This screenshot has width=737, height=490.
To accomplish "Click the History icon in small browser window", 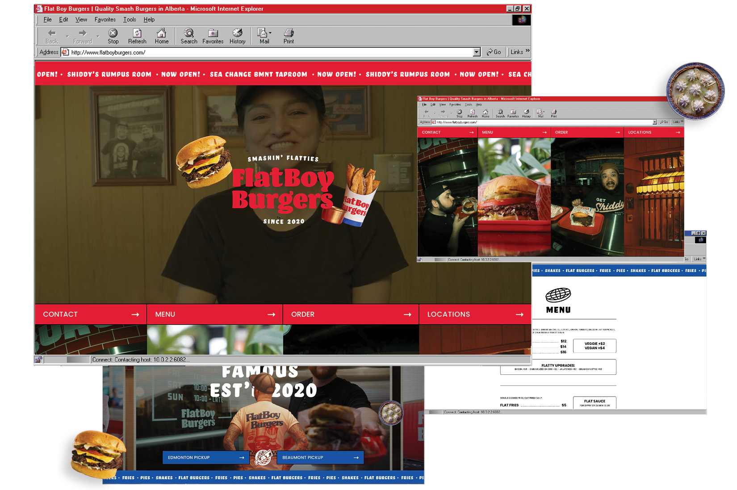I will click(x=526, y=113).
